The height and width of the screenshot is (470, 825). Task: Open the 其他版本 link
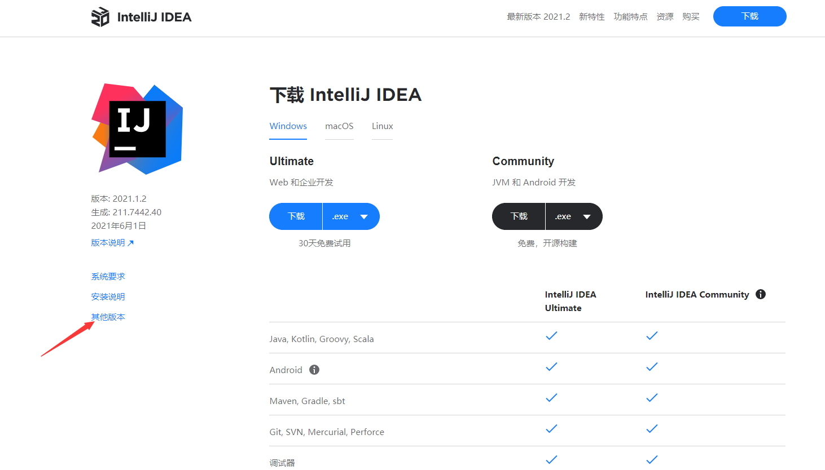[108, 317]
